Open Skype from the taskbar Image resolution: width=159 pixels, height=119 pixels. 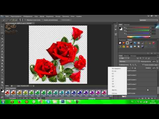tap(48, 102)
